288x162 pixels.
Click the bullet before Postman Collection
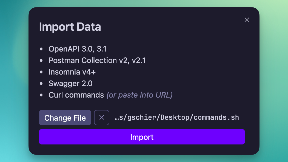(41, 61)
